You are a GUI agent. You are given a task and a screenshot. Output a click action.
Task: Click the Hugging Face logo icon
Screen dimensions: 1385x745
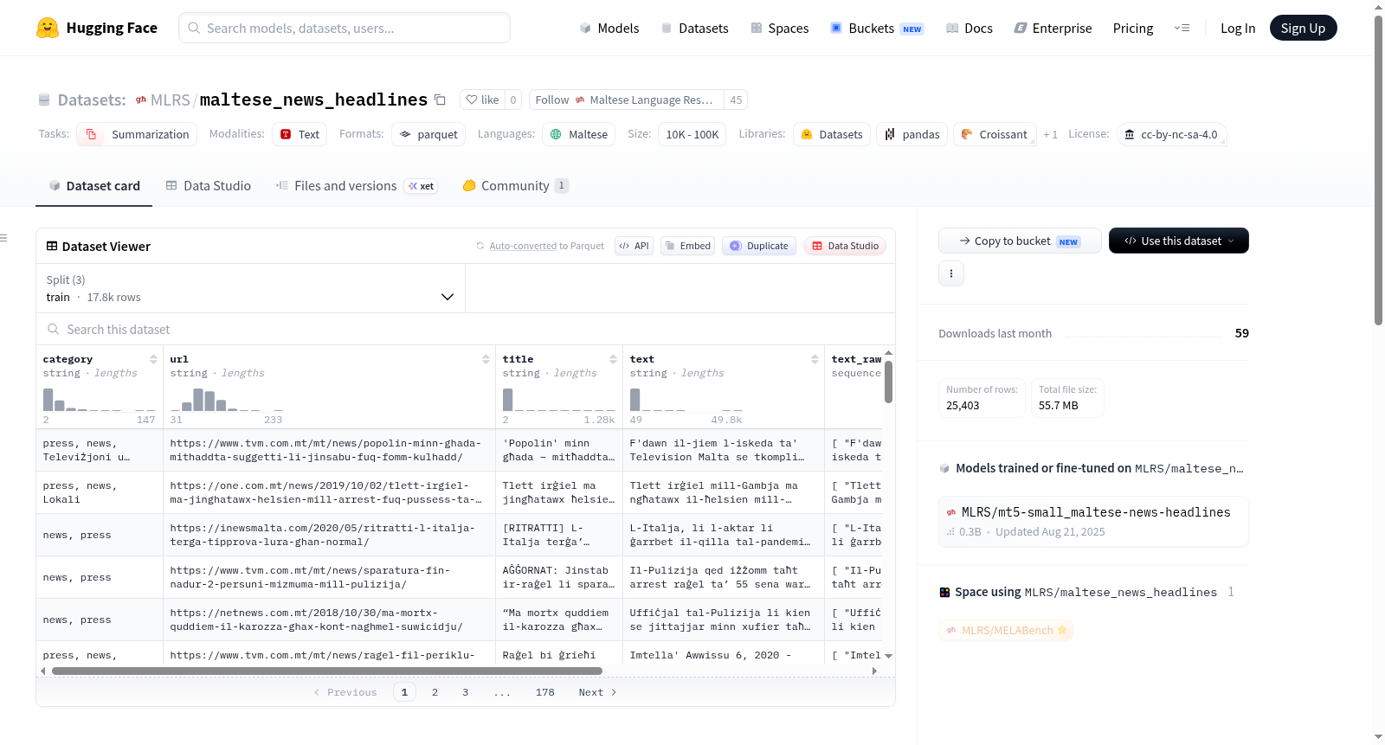[x=48, y=28]
